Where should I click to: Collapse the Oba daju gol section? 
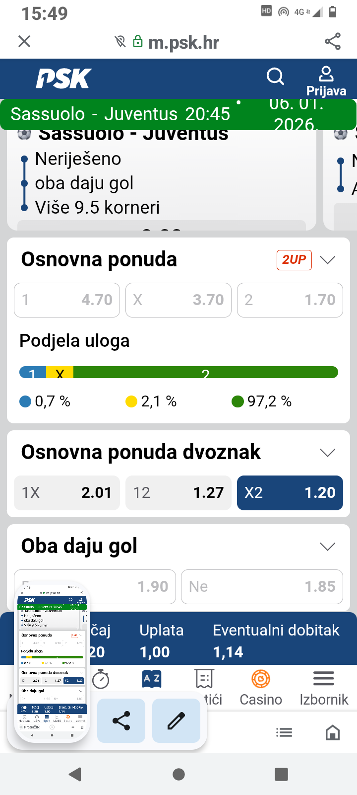[x=328, y=547]
